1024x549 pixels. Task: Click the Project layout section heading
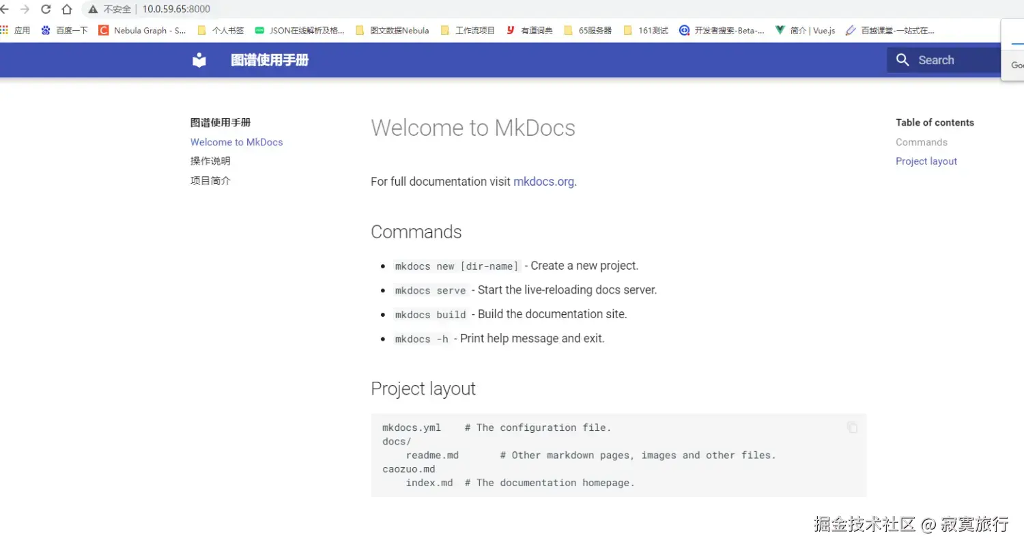click(423, 389)
